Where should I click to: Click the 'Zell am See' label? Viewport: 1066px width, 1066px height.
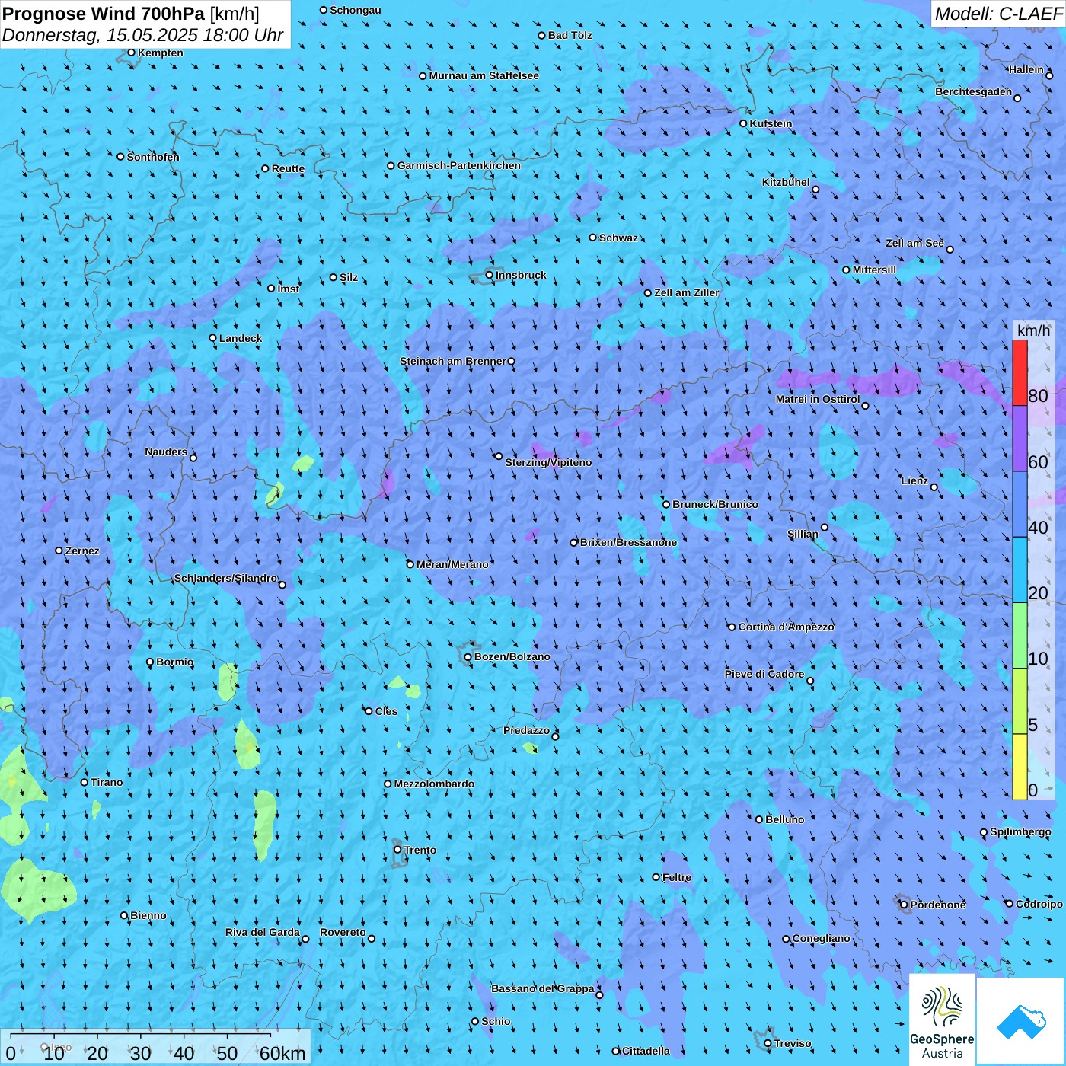point(914,243)
